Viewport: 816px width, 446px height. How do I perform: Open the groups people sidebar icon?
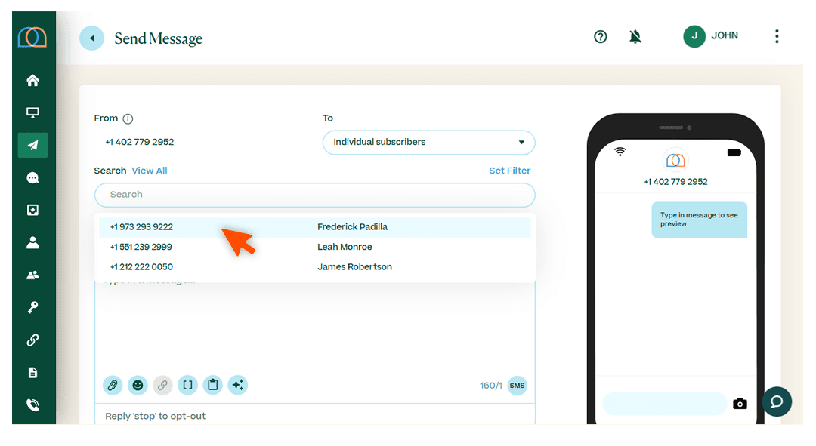coord(32,275)
